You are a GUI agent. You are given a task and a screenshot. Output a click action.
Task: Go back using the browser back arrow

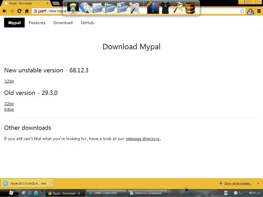pyautogui.click(x=4, y=11)
